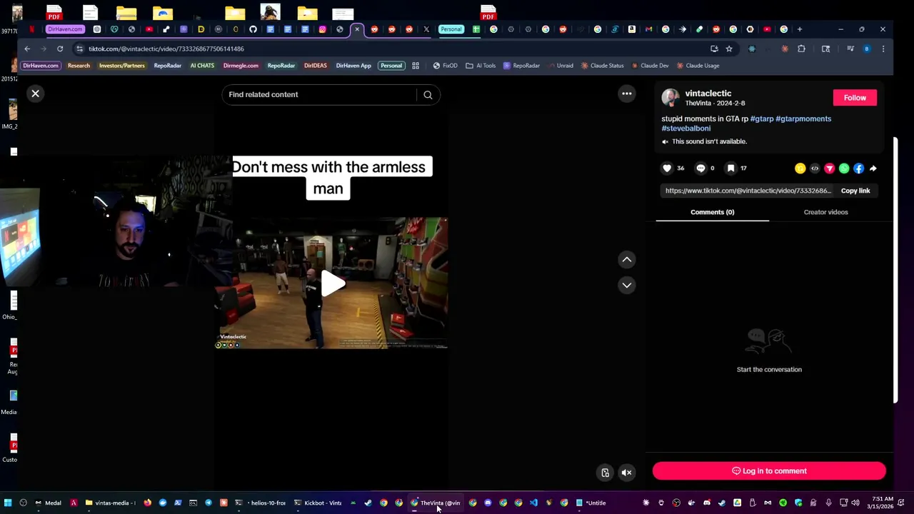
Task: Open the #stevebalboni hashtag
Action: [685, 128]
